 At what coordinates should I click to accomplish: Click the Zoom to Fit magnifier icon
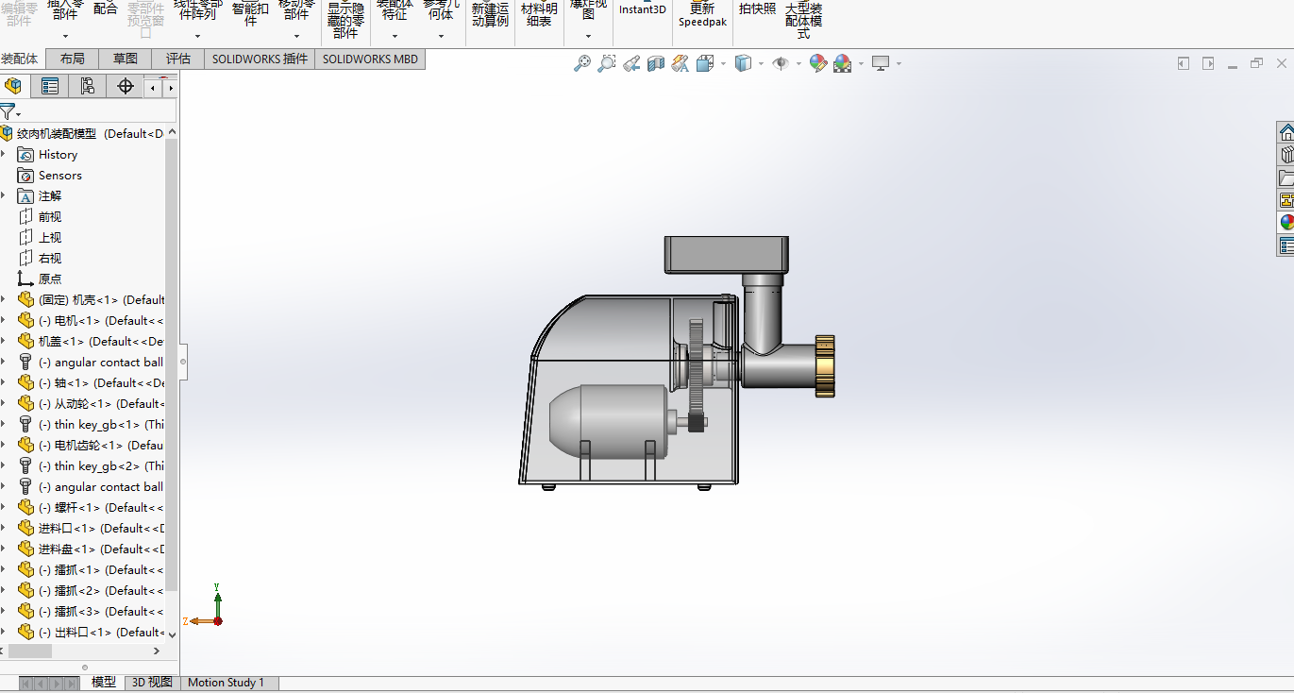click(582, 63)
